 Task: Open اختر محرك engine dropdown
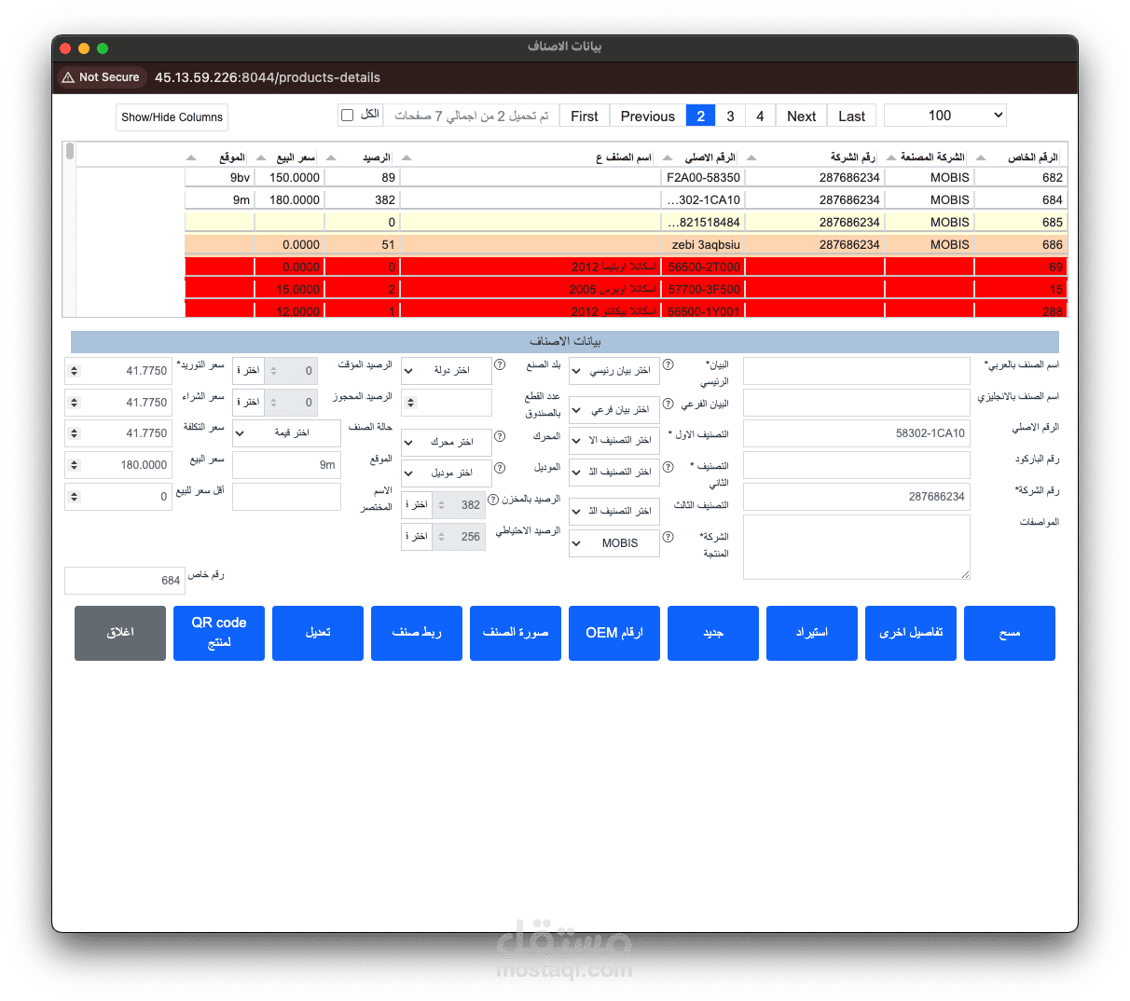[x=447, y=442]
